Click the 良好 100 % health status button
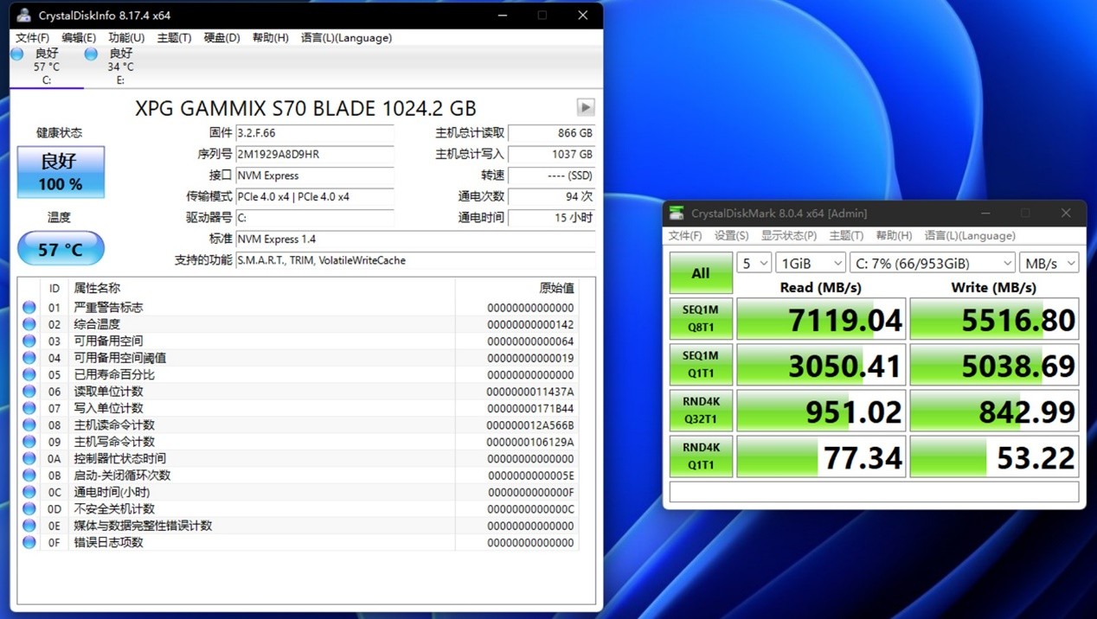The image size is (1097, 619). 61,172
